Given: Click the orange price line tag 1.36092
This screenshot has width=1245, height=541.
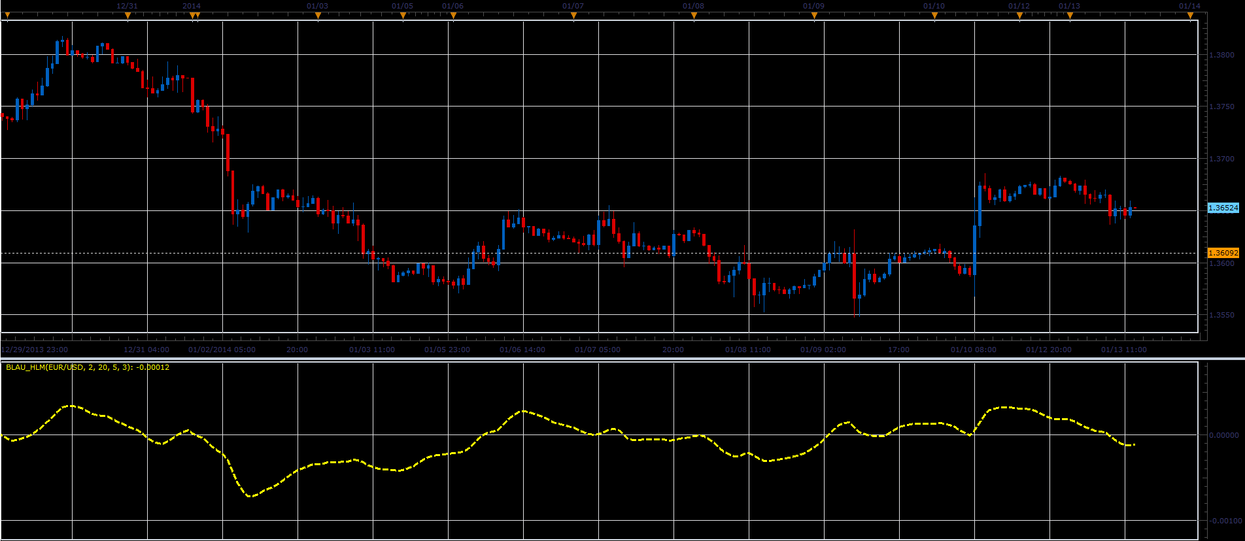Looking at the screenshot, I should (x=1223, y=253).
